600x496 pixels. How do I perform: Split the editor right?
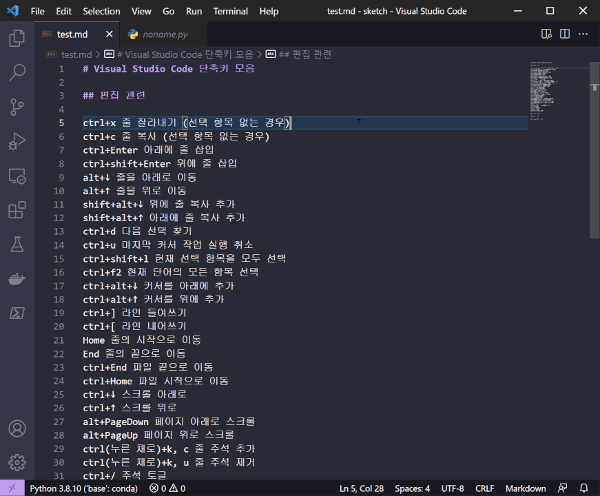tap(565, 34)
